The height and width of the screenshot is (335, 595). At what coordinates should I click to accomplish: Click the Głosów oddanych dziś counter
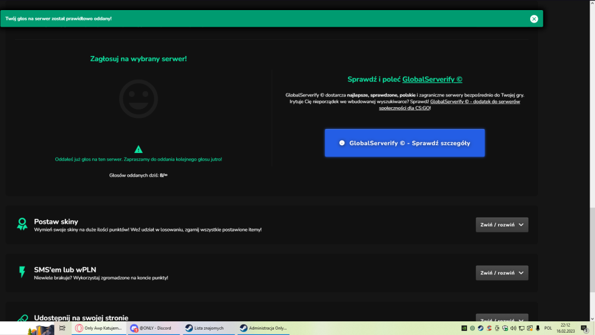coord(139,176)
